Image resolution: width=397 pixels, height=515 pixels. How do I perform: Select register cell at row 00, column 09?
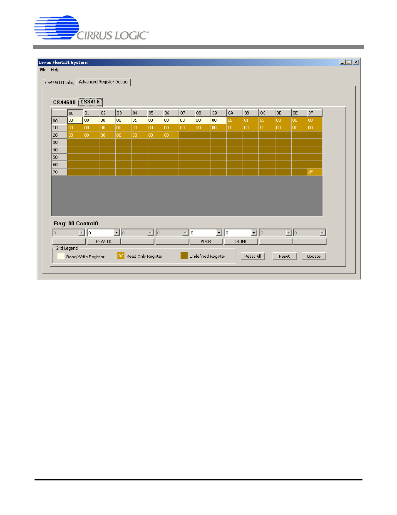tap(219, 121)
